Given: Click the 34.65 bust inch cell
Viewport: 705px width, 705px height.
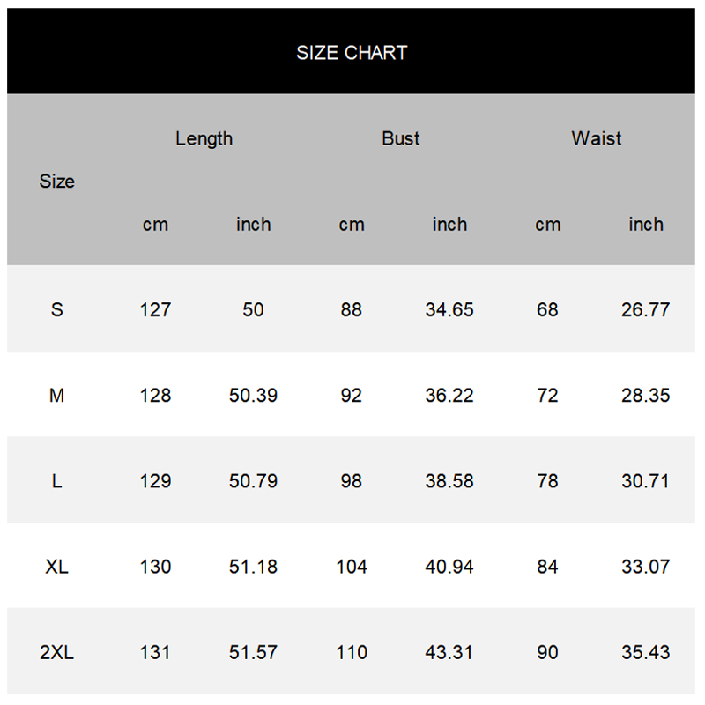Looking at the screenshot, I should coord(449,309).
